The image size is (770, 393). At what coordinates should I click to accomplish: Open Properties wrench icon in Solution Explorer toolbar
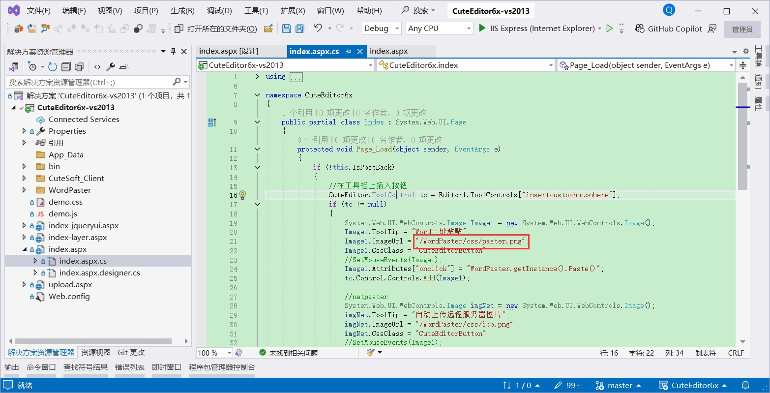[x=111, y=67]
